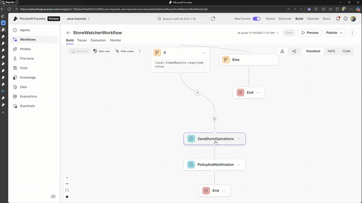Click the Preview button
362x203 pixels.
[310, 33]
